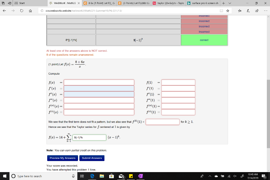The width and height of the screenshot is (270, 180).
Task: Click the f(x) answer input field
Action: (99, 82)
